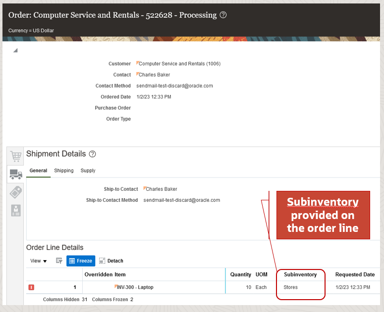
Task: Click quantity value 10 in order line
Action: [249, 287]
